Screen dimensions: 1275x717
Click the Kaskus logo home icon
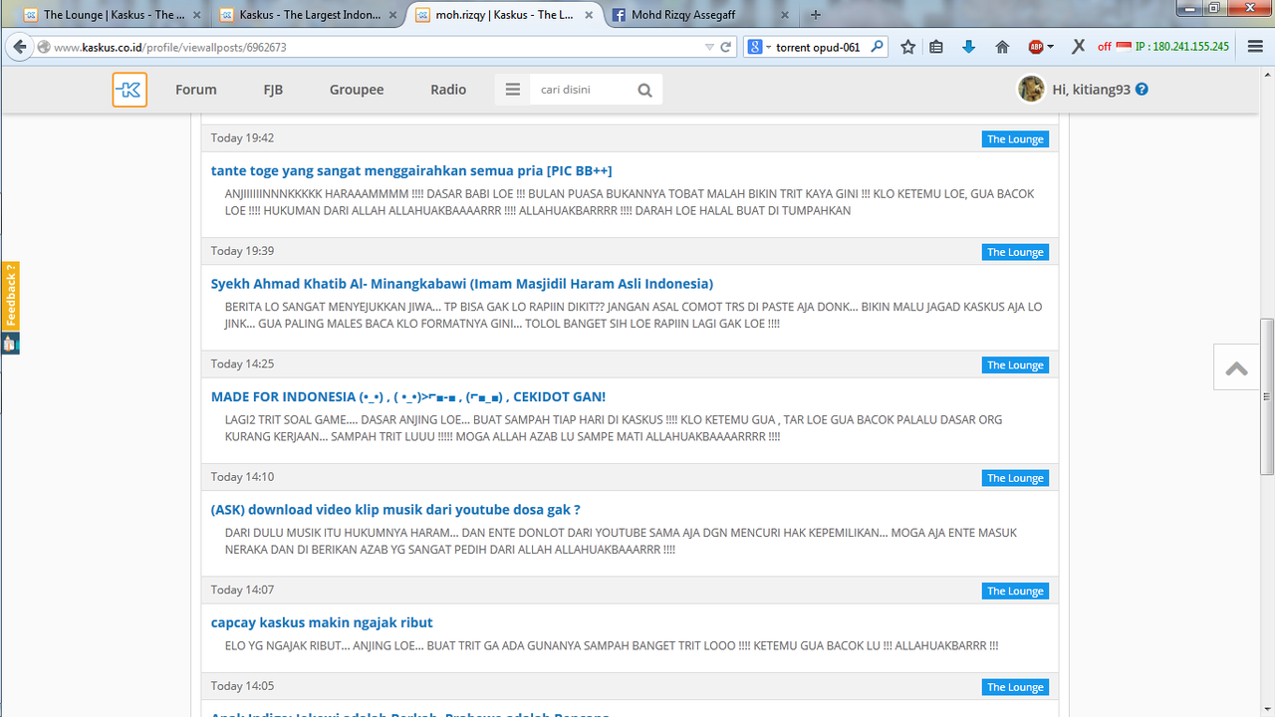pos(129,90)
